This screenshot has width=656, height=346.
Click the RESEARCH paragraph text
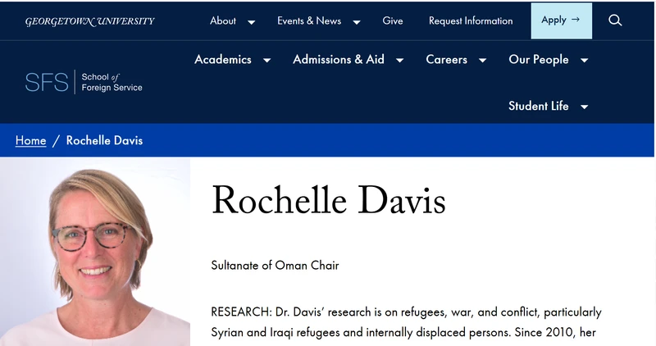[406, 322]
